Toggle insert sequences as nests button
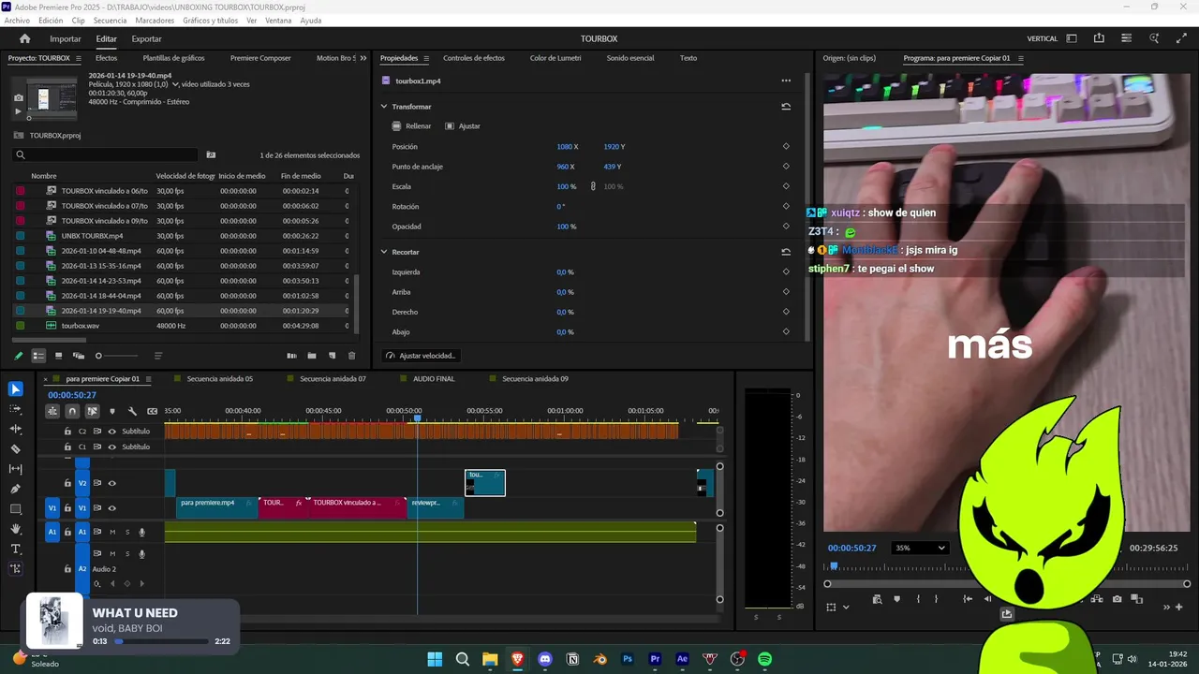This screenshot has height=674, width=1199. tap(52, 411)
